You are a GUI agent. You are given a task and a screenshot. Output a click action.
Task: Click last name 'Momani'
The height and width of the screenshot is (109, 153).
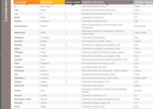(18, 41)
